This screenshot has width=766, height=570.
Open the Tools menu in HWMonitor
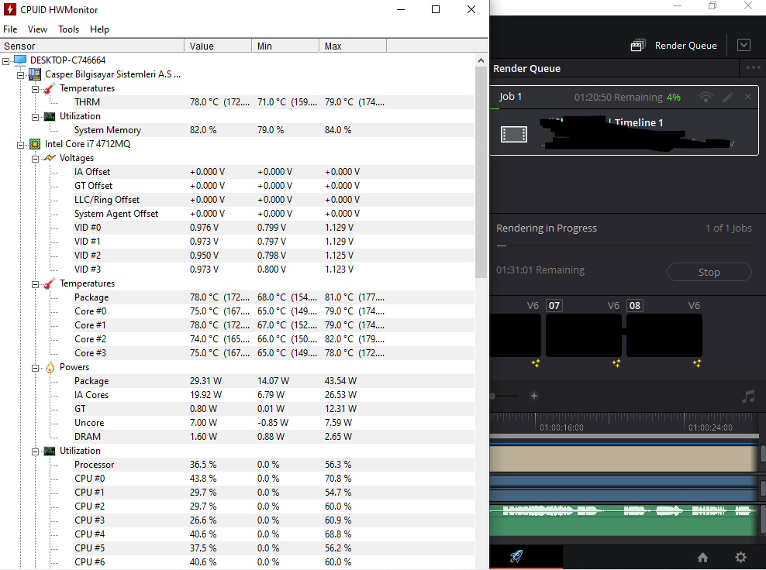click(x=68, y=29)
